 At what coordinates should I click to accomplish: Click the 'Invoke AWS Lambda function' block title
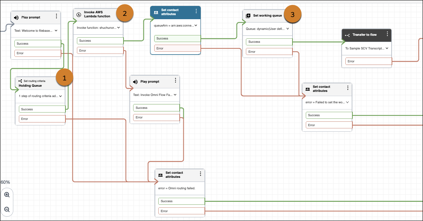click(97, 14)
